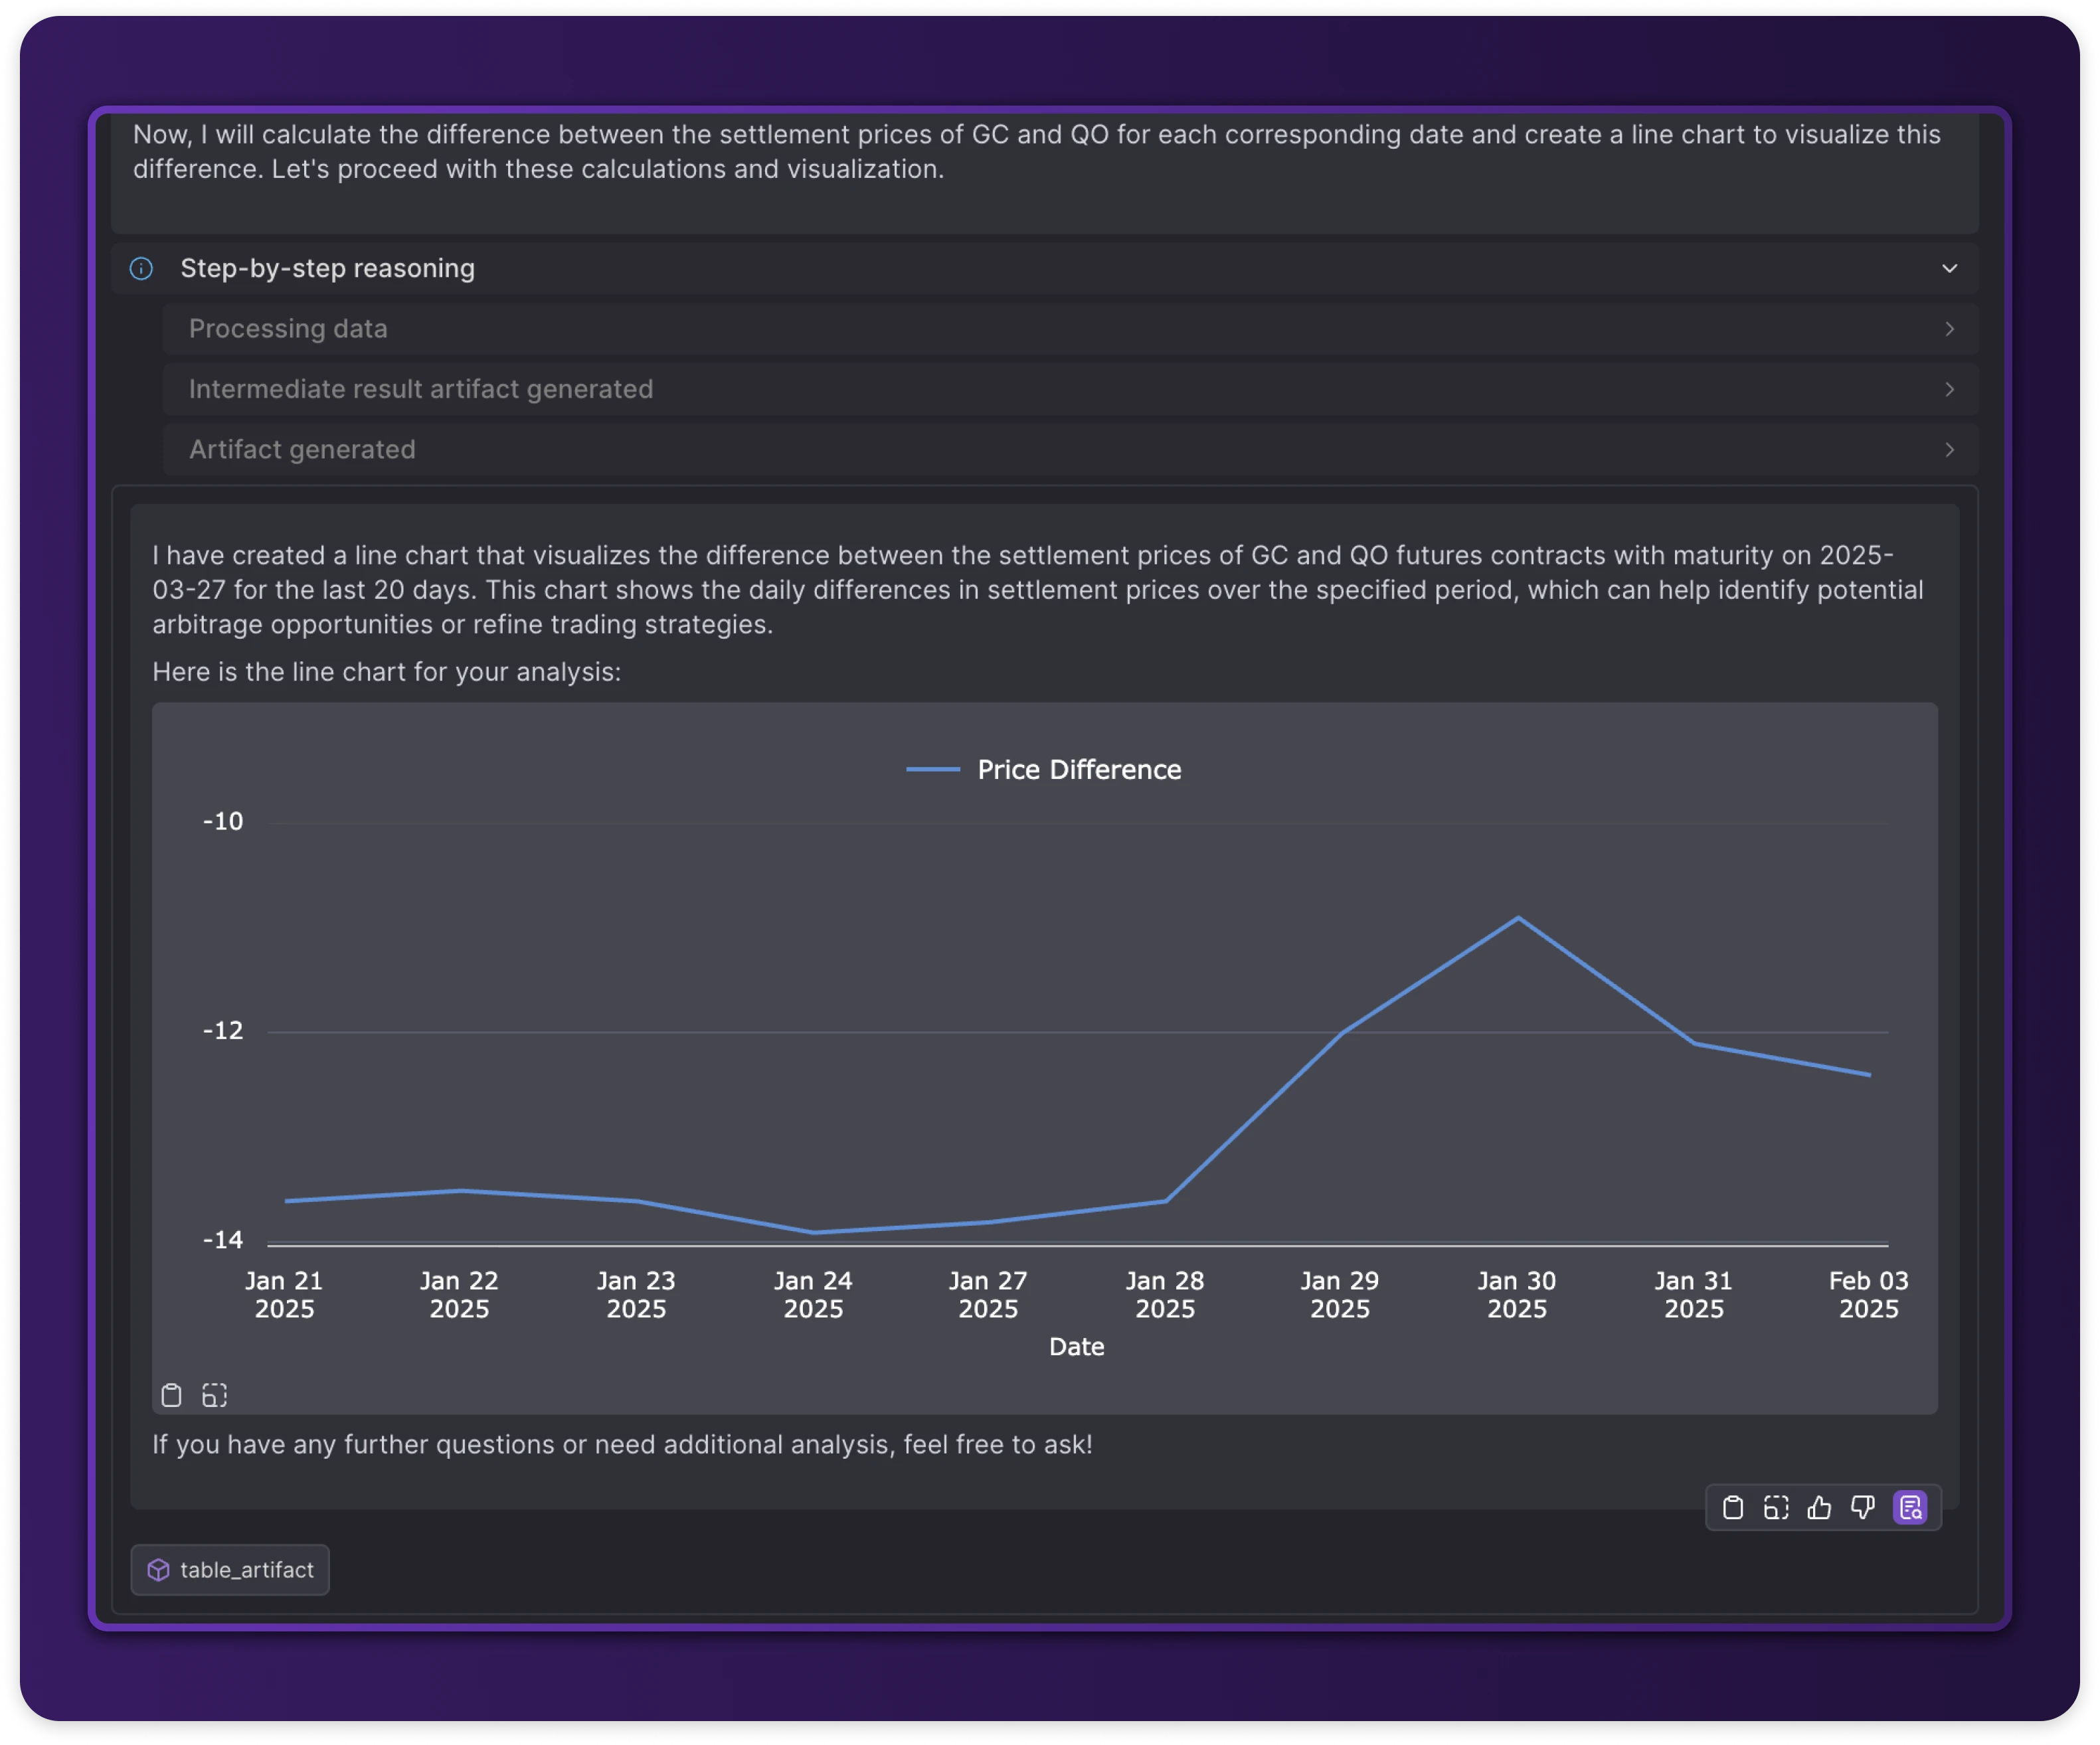Click the Step-by-step reasoning header text
This screenshot has width=2100, height=1745.
point(327,269)
